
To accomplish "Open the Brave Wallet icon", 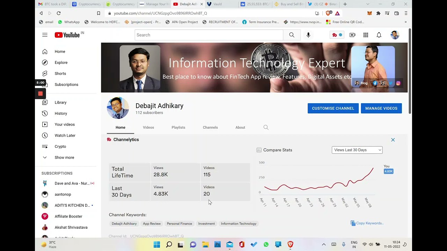I will (x=397, y=13).
